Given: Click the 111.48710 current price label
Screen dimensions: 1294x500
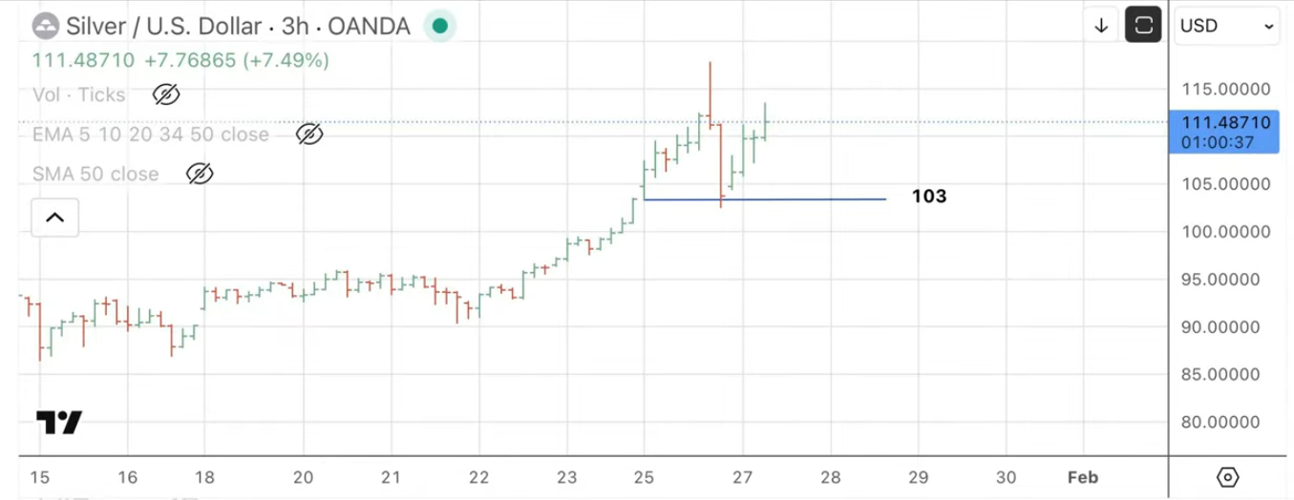Looking at the screenshot, I should pyautogui.click(x=1225, y=122).
